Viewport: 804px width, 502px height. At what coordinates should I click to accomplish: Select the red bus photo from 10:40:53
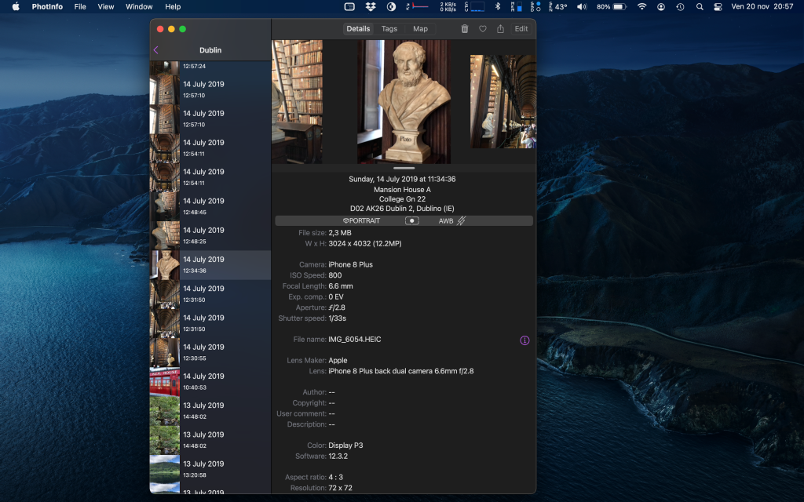pyautogui.click(x=210, y=381)
